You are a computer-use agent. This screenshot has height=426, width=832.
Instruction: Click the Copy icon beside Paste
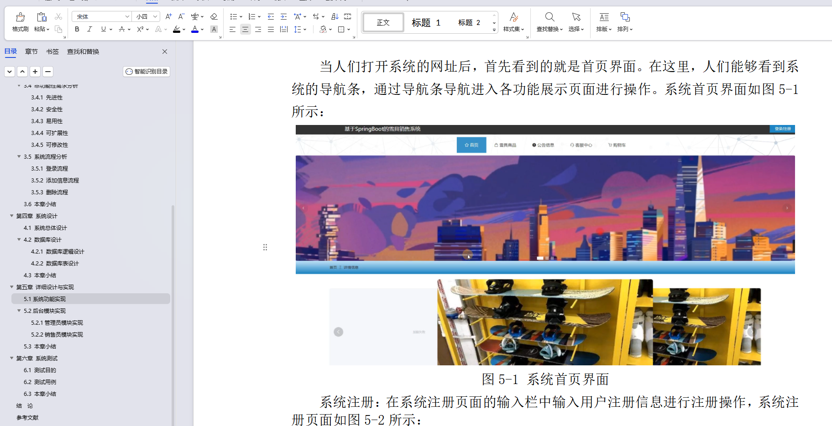coord(58,29)
